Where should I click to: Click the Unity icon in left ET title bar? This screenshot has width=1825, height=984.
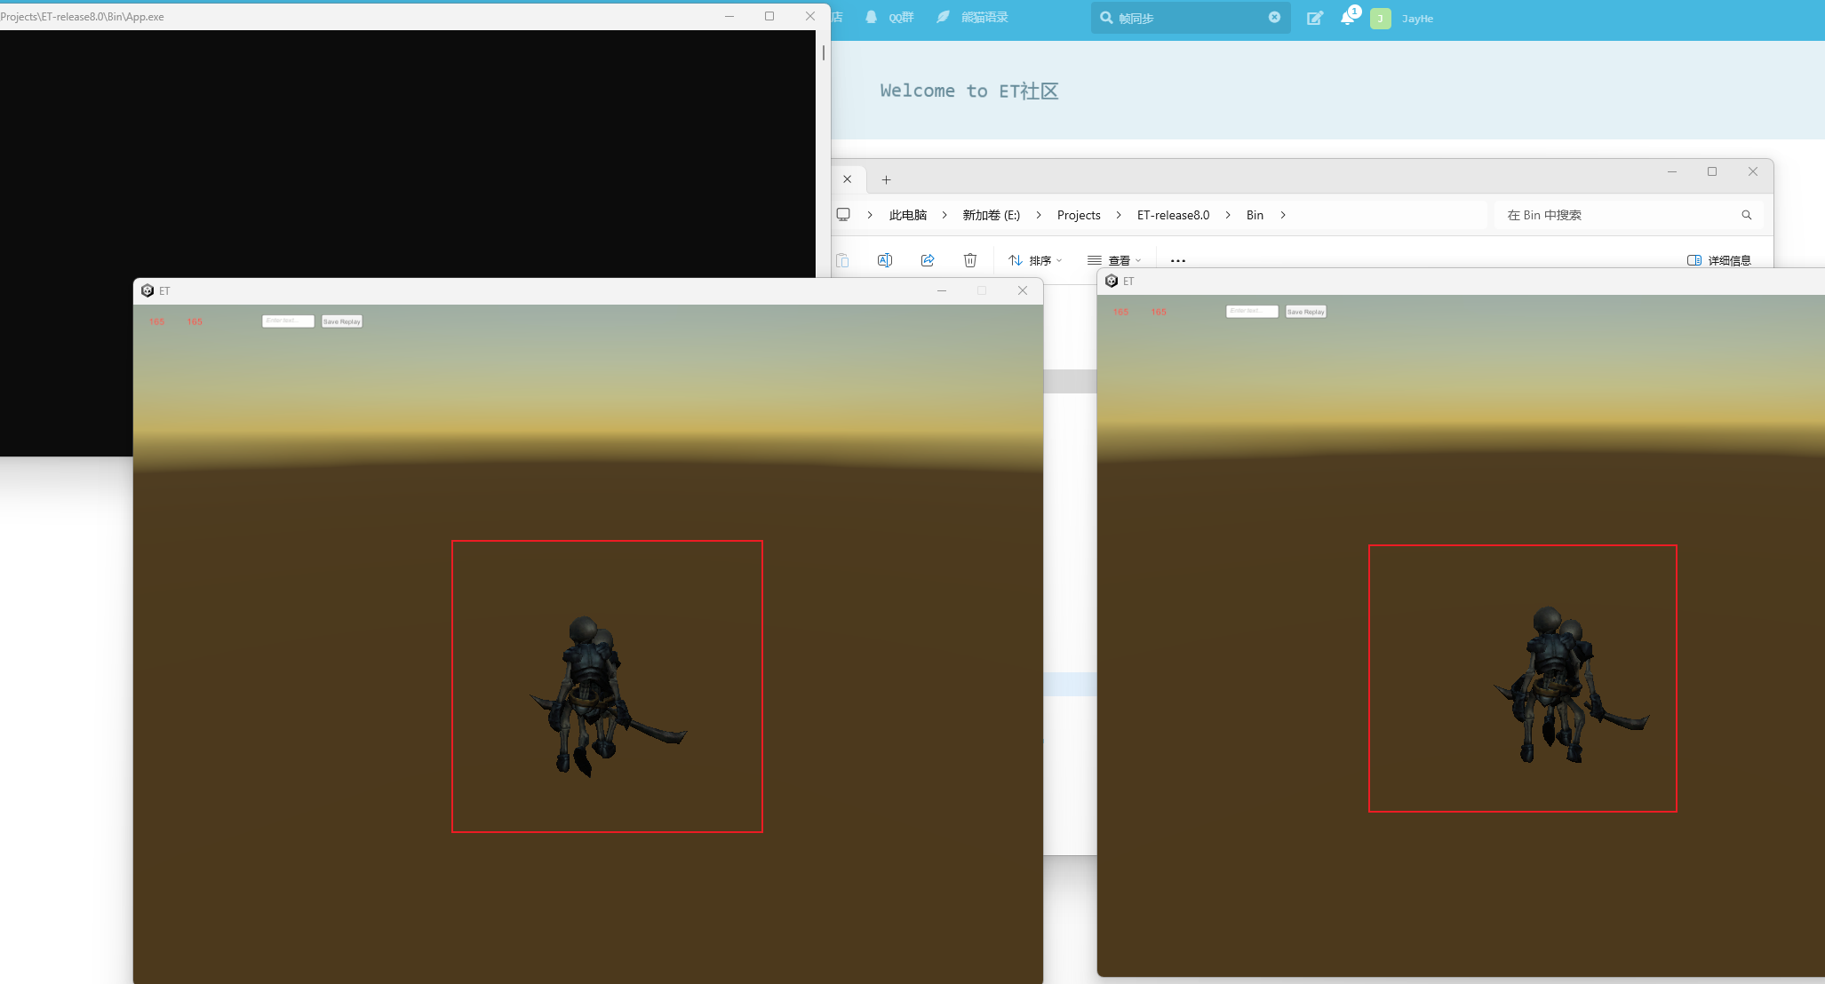(147, 290)
